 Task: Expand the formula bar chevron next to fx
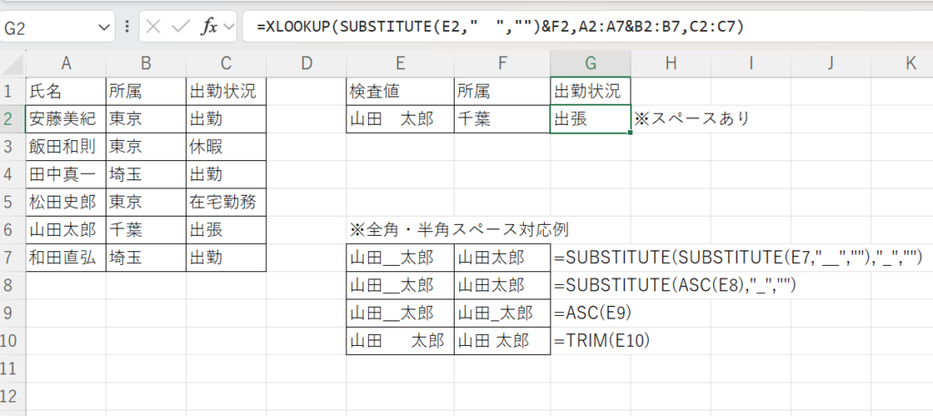point(229,27)
